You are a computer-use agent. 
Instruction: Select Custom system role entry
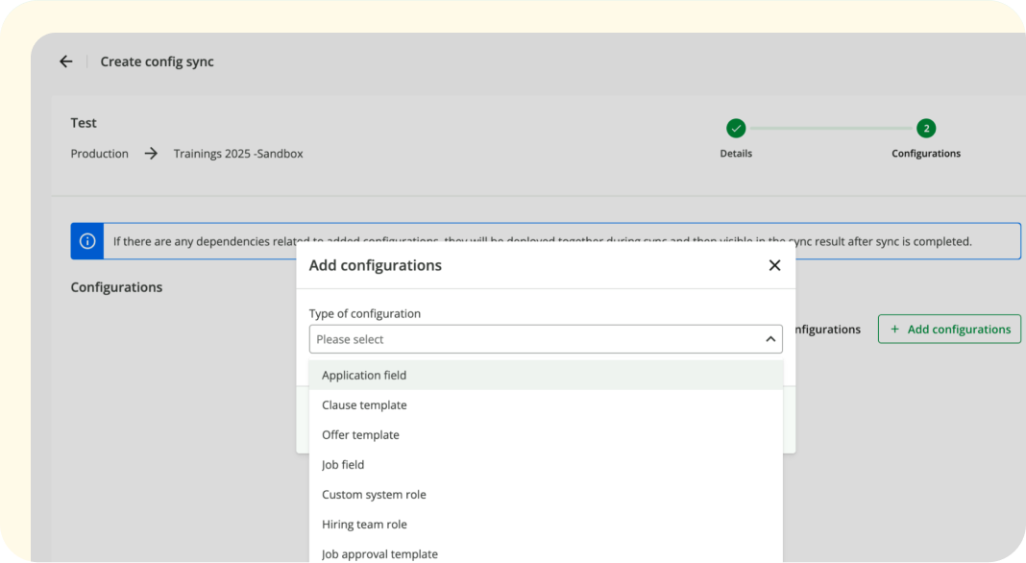point(374,495)
